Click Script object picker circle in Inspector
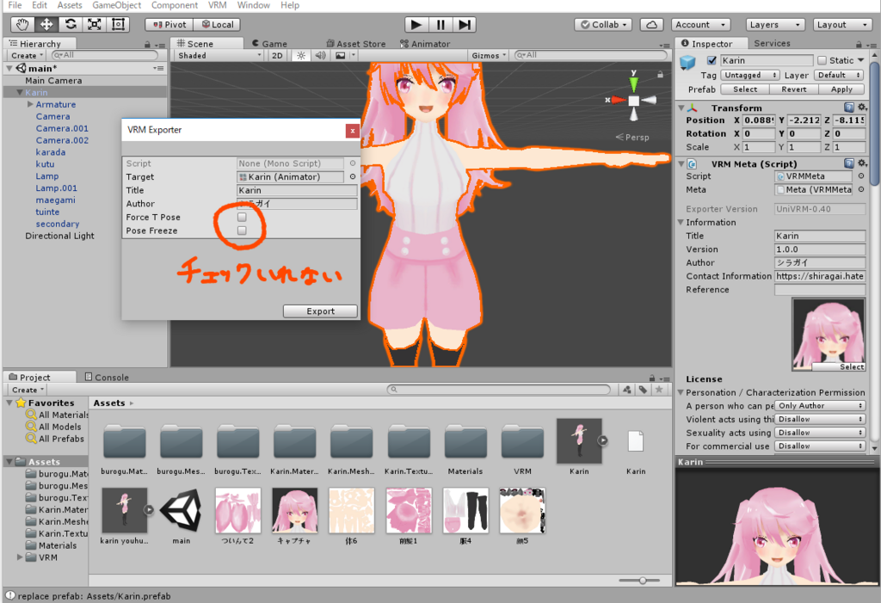 860,175
